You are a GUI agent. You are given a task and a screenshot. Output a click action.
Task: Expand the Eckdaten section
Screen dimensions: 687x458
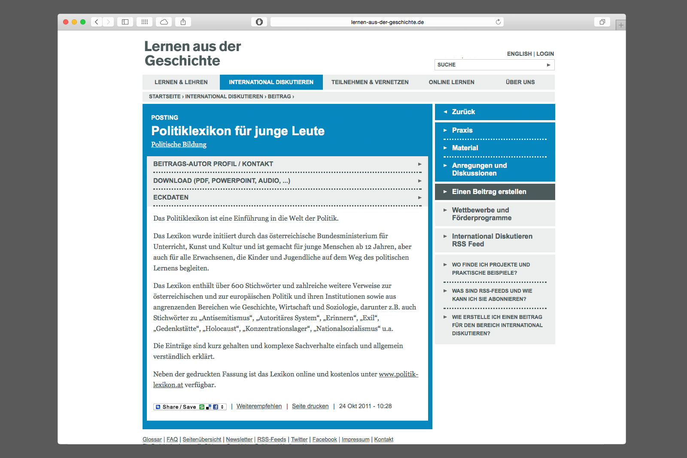(x=287, y=197)
